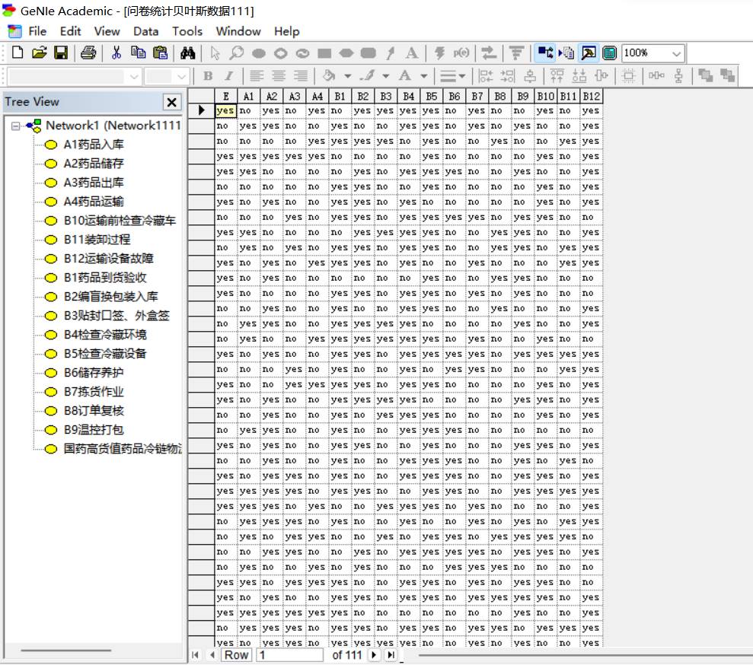Open the font name dropdown
The image size is (753, 665).
[x=135, y=76]
